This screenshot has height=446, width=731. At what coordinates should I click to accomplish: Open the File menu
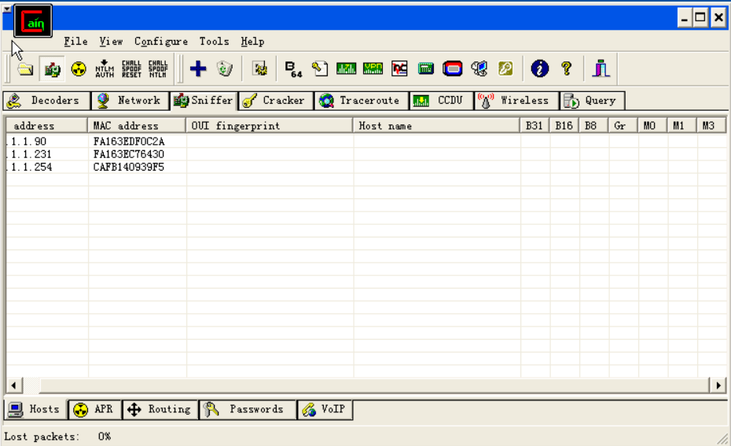pos(75,42)
